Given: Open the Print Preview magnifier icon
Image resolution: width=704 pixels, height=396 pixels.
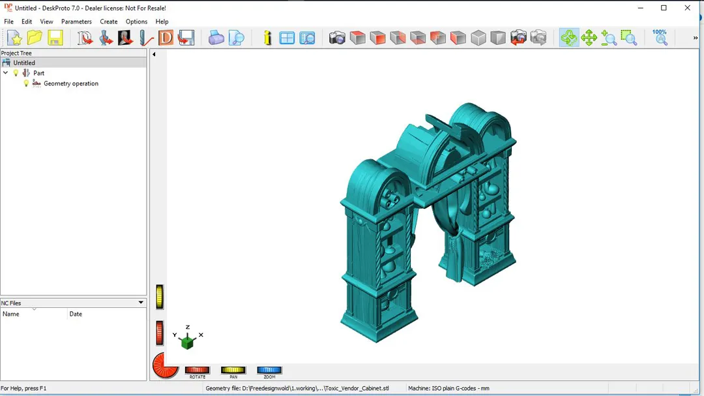Looking at the screenshot, I should (237, 38).
